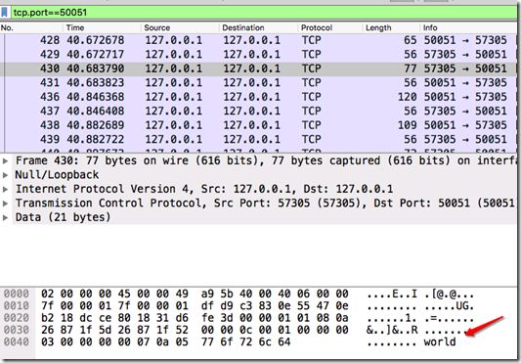Select packet number 436
521x363 pixels.
point(258,97)
